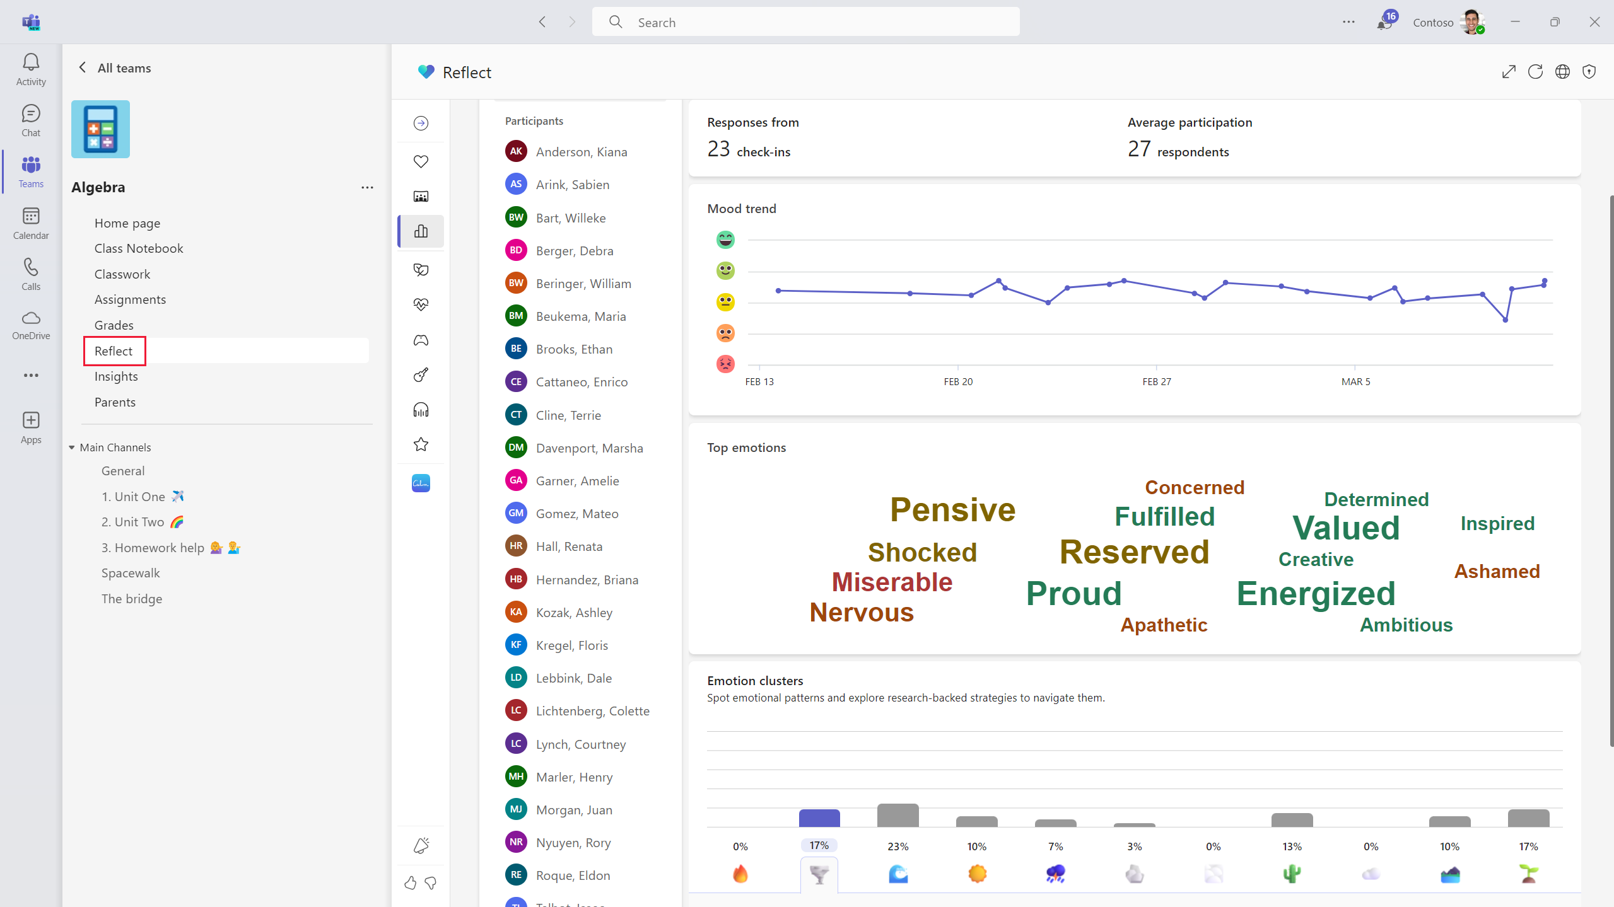Screen dimensions: 1614x907
Task: Click the thumbs up feedback icon
Action: (411, 882)
